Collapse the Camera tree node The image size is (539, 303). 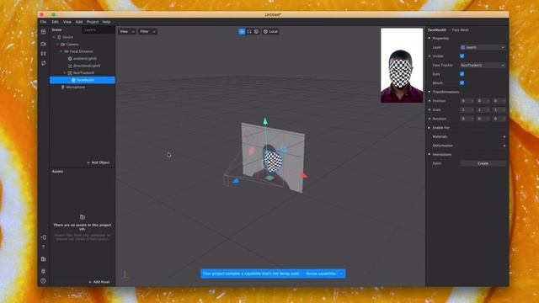(x=57, y=45)
